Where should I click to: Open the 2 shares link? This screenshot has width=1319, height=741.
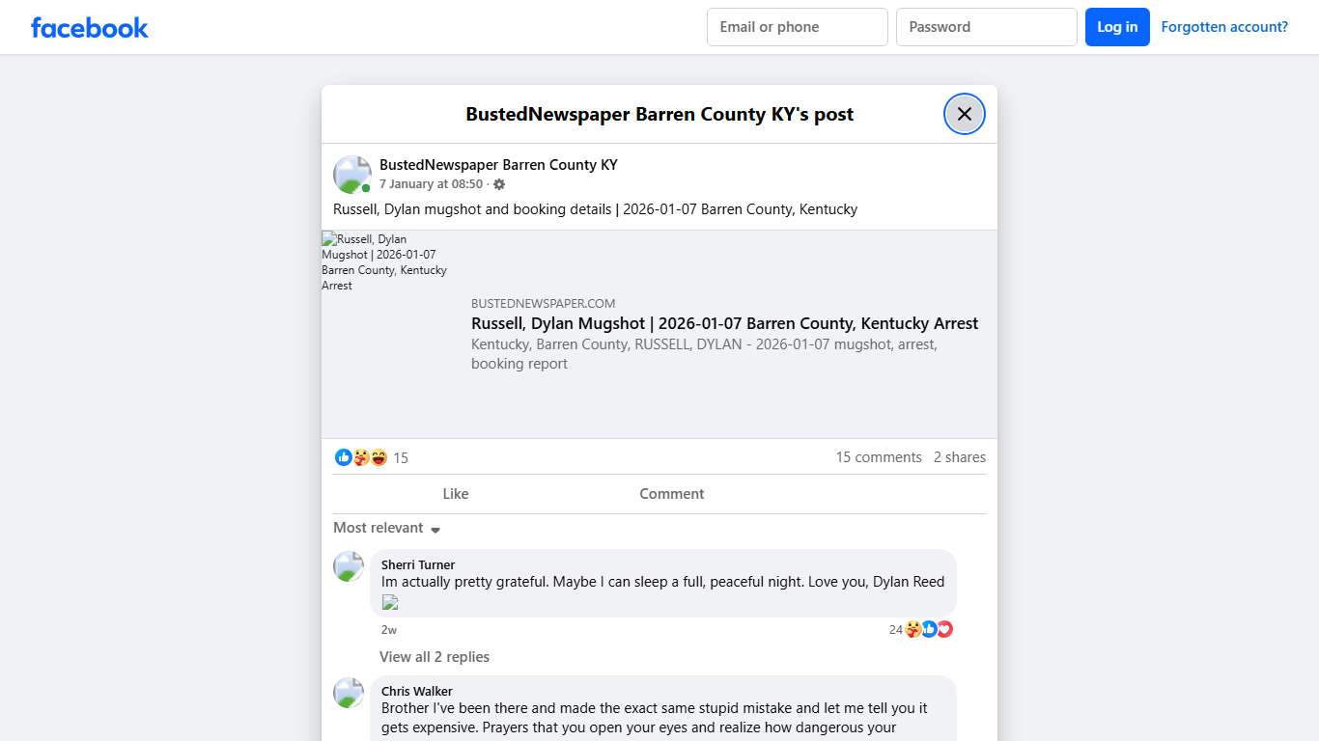pyautogui.click(x=960, y=457)
